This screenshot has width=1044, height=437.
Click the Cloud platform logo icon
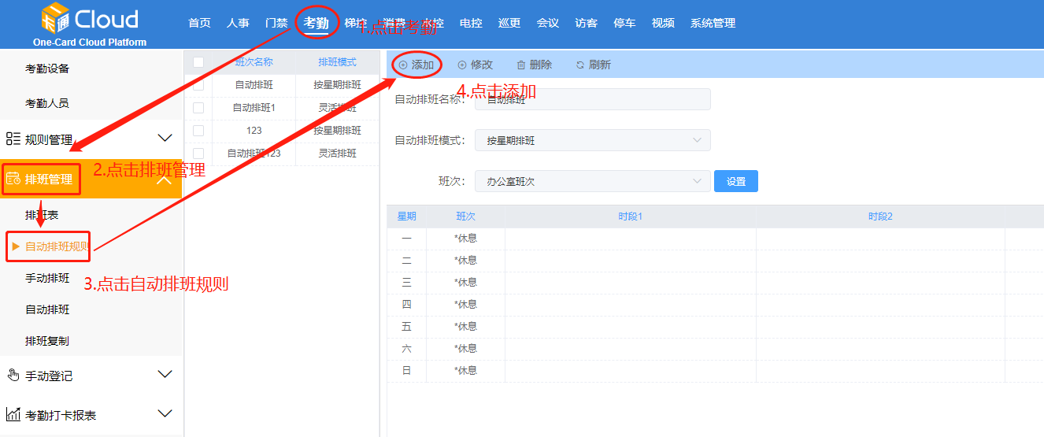pyautogui.click(x=55, y=18)
